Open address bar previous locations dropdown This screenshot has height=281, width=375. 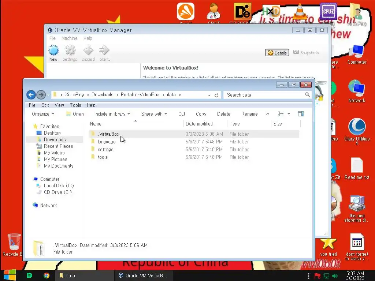click(209, 95)
